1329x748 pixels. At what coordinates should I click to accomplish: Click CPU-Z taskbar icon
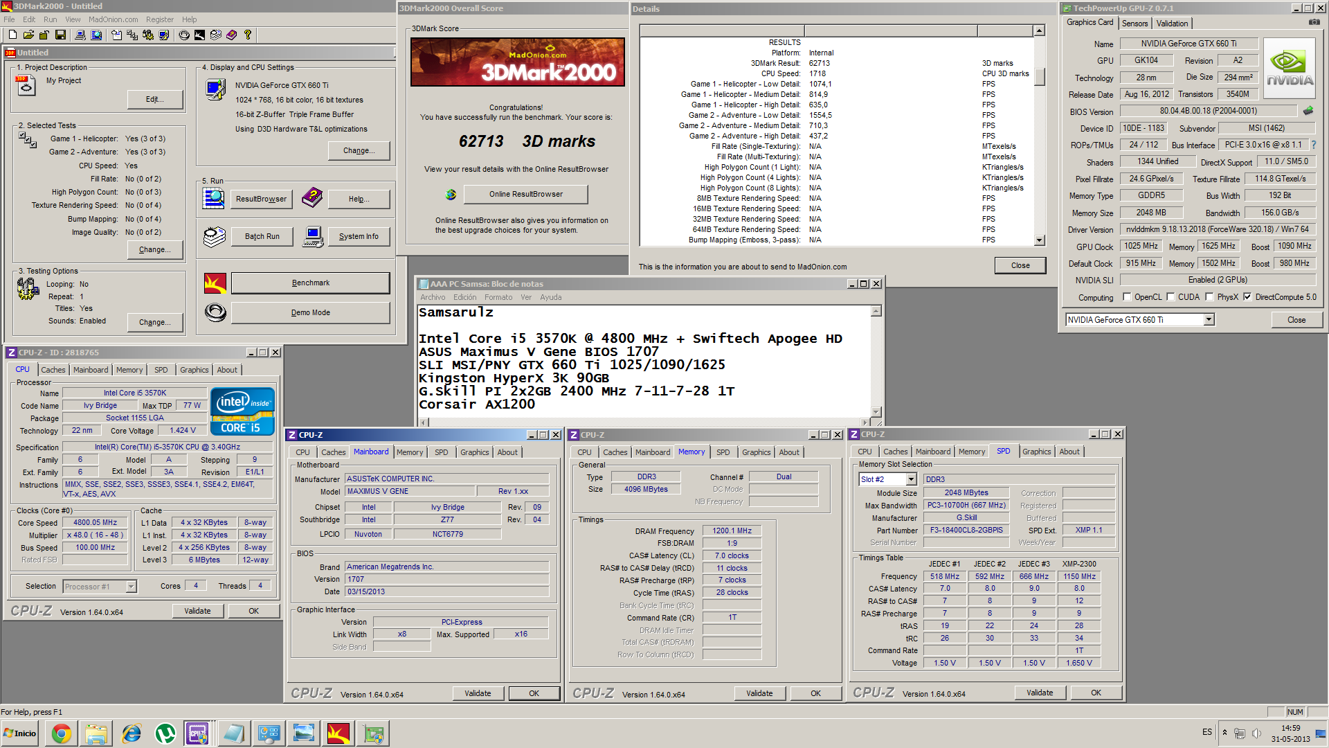pyautogui.click(x=198, y=733)
